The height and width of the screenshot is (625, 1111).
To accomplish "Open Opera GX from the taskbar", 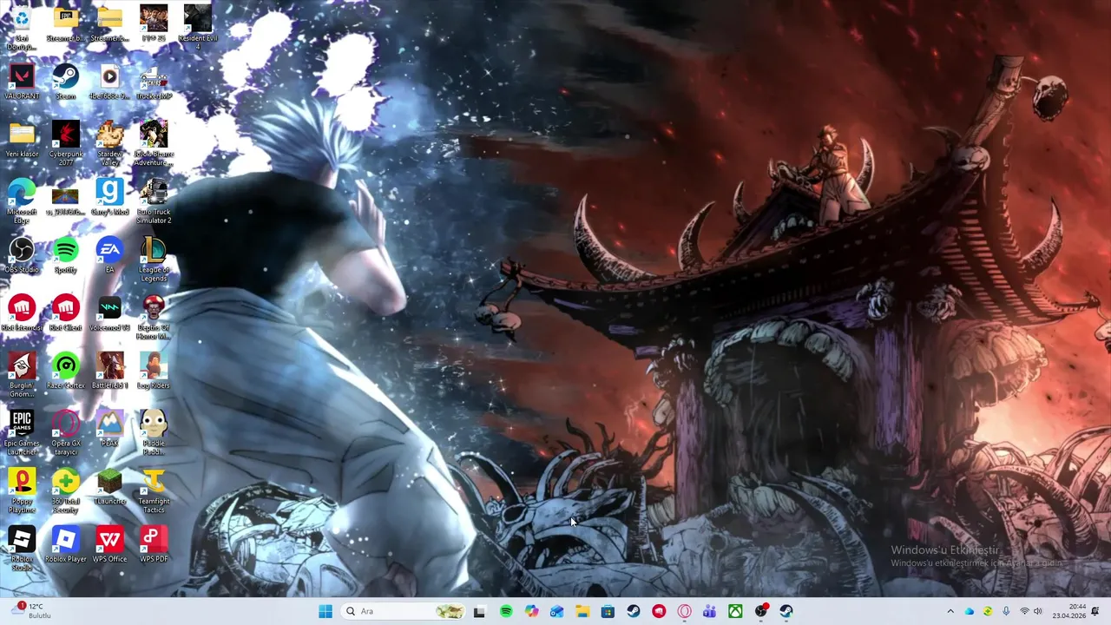I will (x=684, y=611).
